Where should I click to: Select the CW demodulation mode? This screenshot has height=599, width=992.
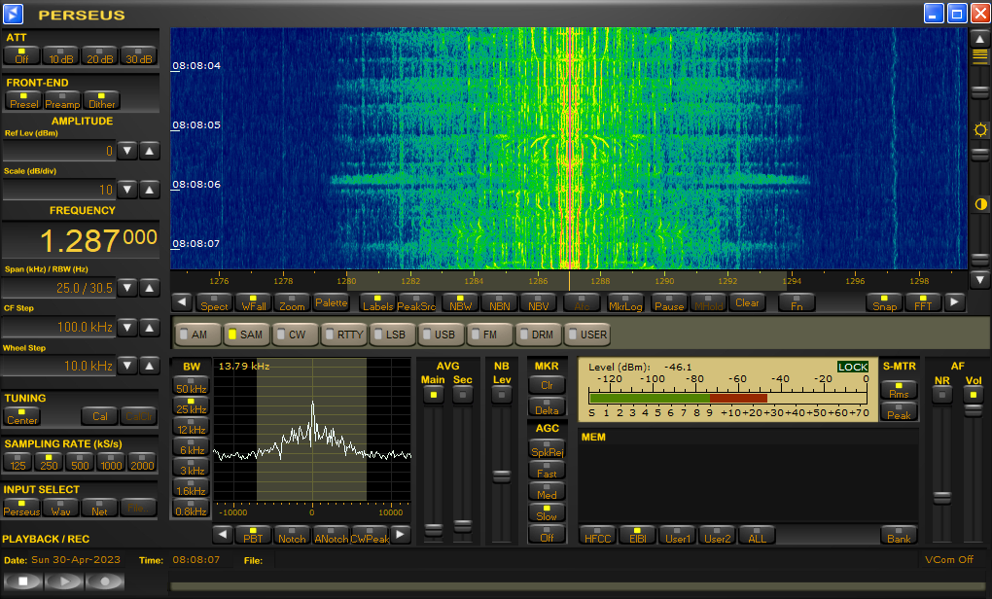click(294, 335)
